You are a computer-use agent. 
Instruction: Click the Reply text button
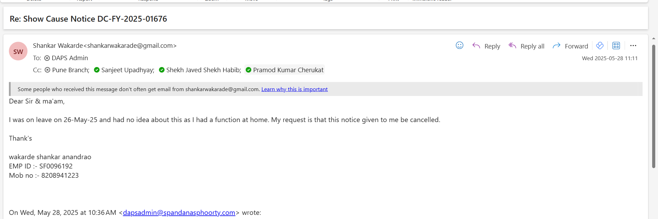point(492,46)
